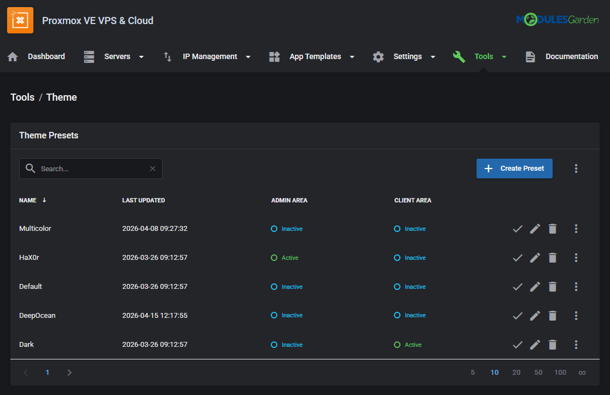Toggle the Client Area Active status for Dark
This screenshot has width=610, height=395.
click(x=397, y=345)
